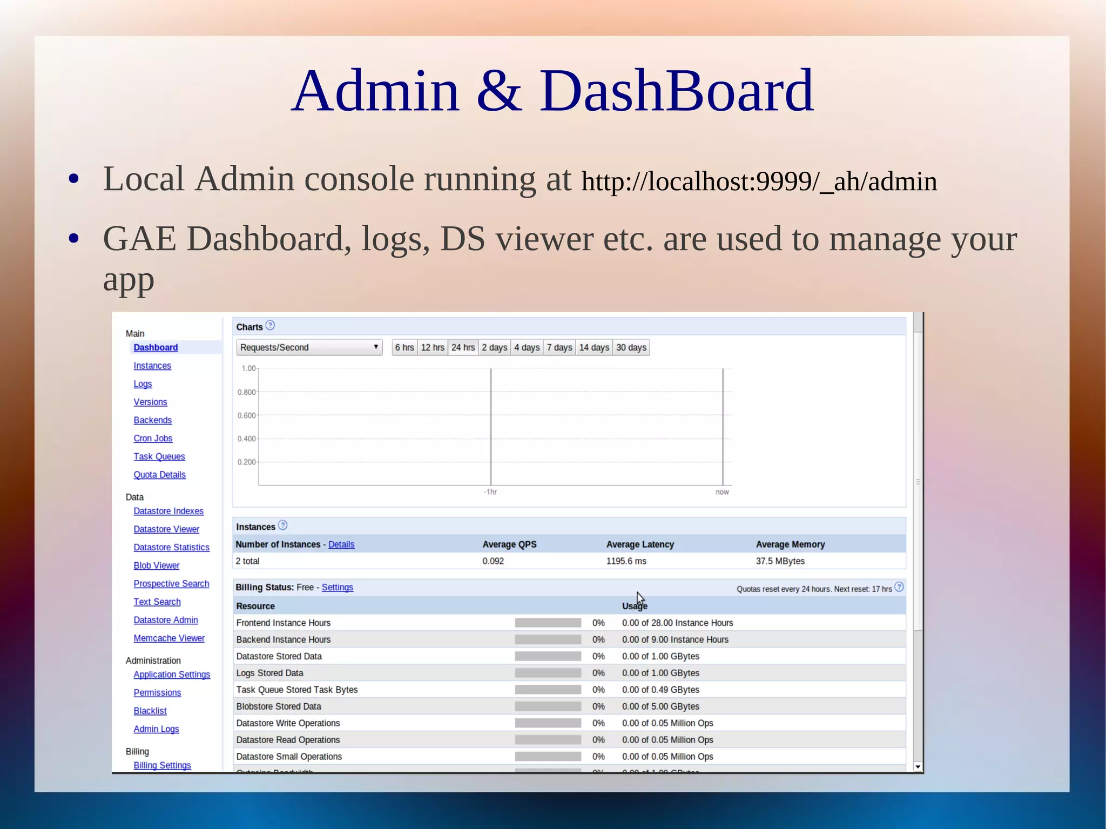Screen dimensions: 1106x829
Task: Open Application Settings link
Action: point(172,675)
